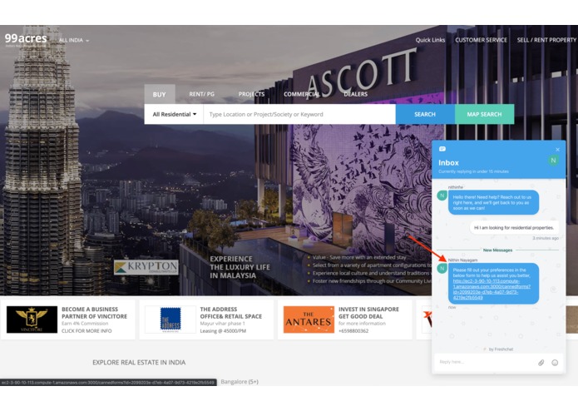Click the by Freshchat label

point(498,349)
